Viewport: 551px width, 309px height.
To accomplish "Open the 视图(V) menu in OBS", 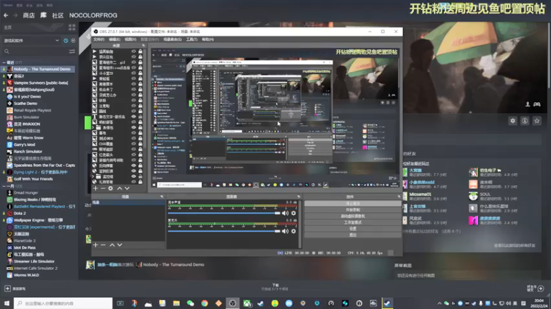I will point(130,40).
